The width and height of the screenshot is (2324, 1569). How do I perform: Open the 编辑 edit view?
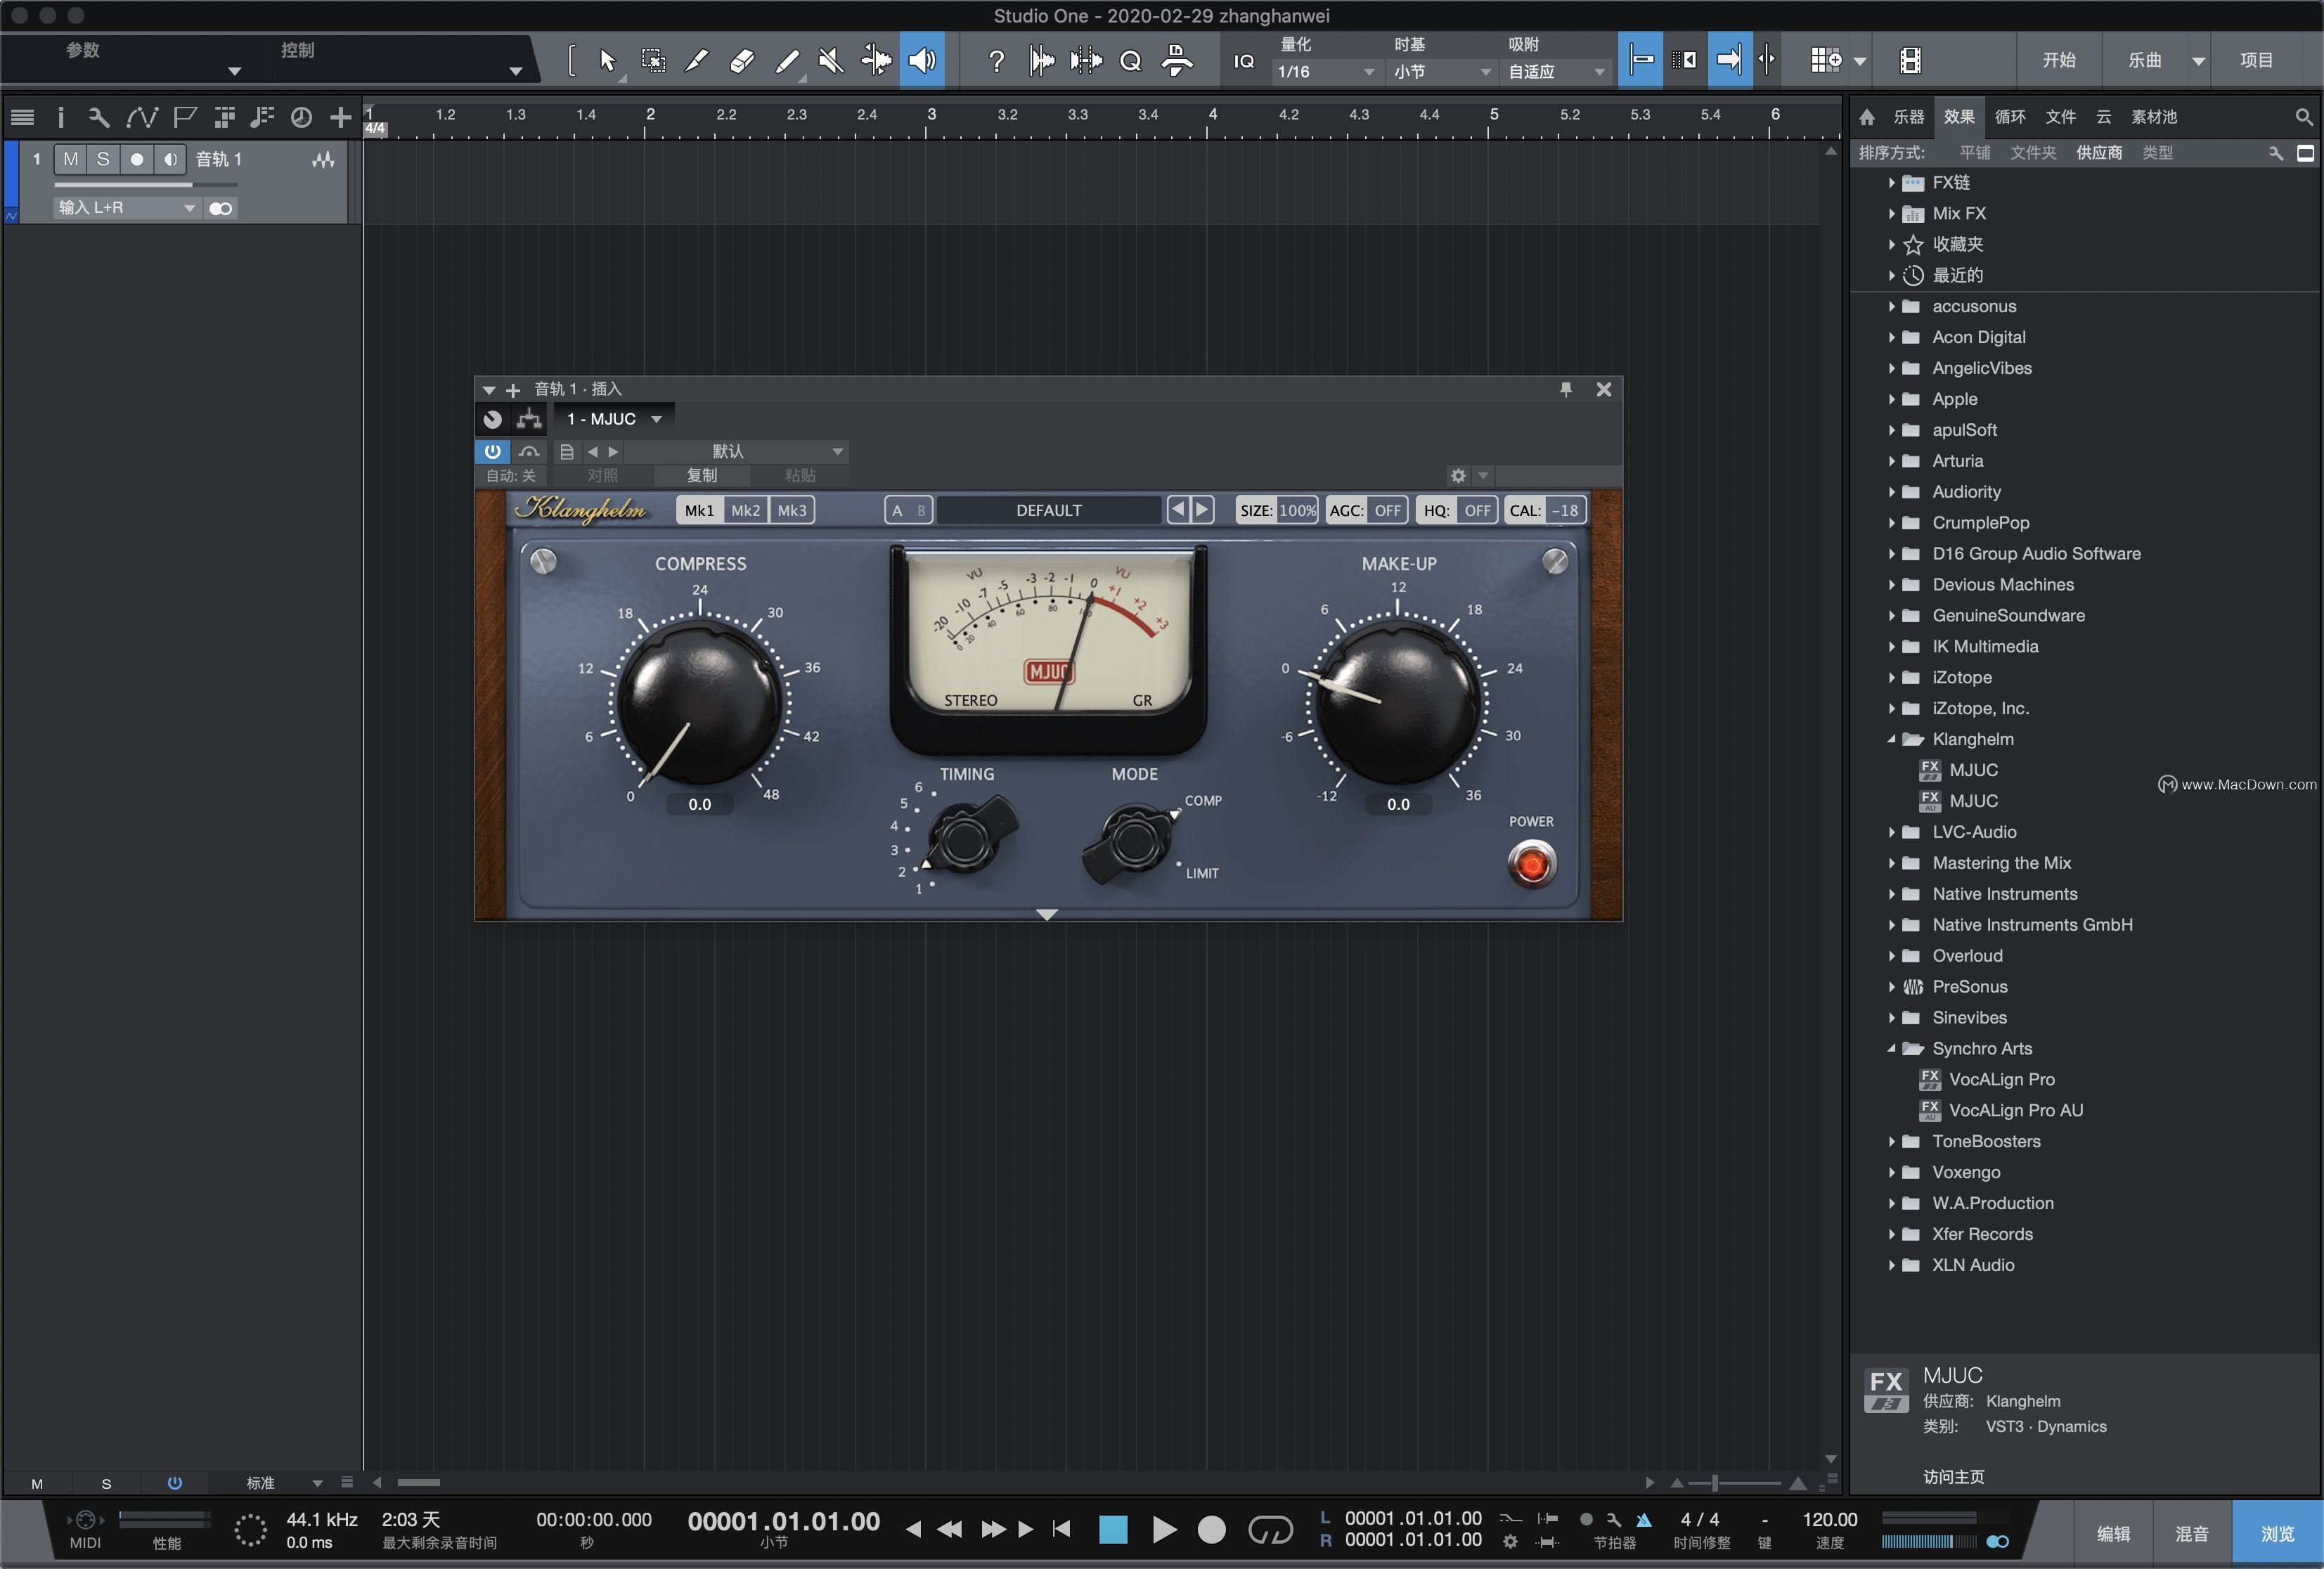click(x=2113, y=1533)
